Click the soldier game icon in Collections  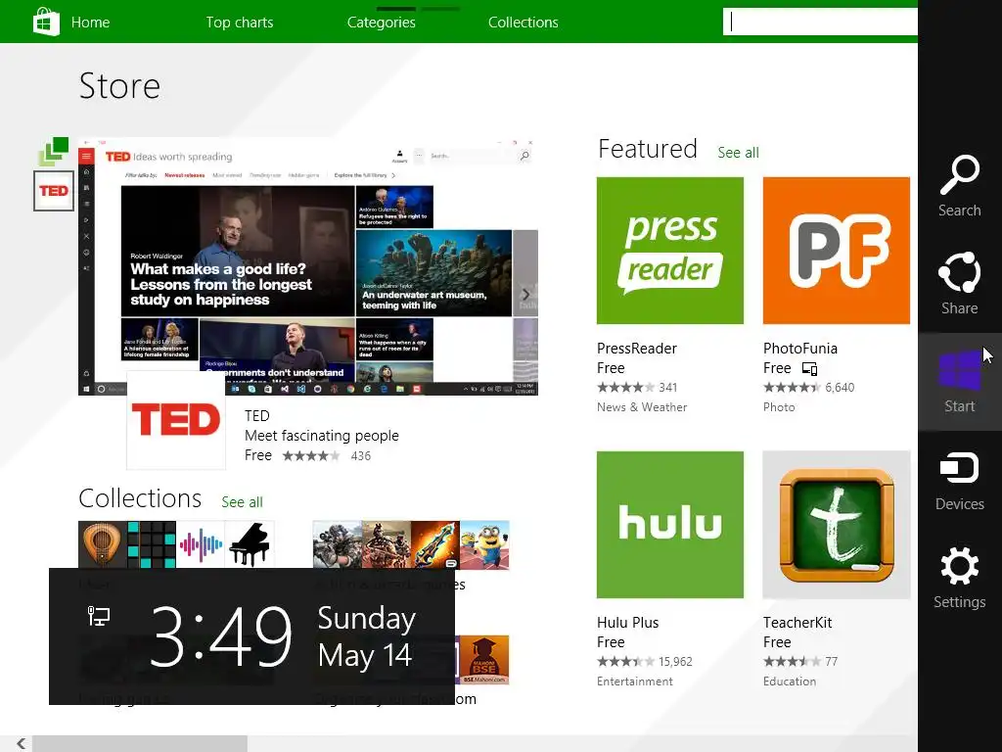(386, 544)
